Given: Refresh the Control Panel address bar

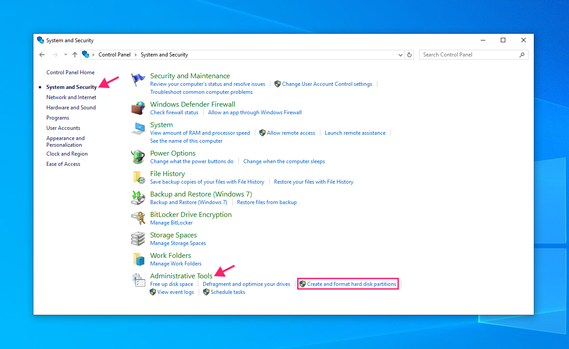Looking at the screenshot, I should tap(410, 55).
